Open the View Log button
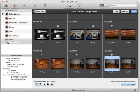Viewport: 140px width, 92px height. [125, 11]
